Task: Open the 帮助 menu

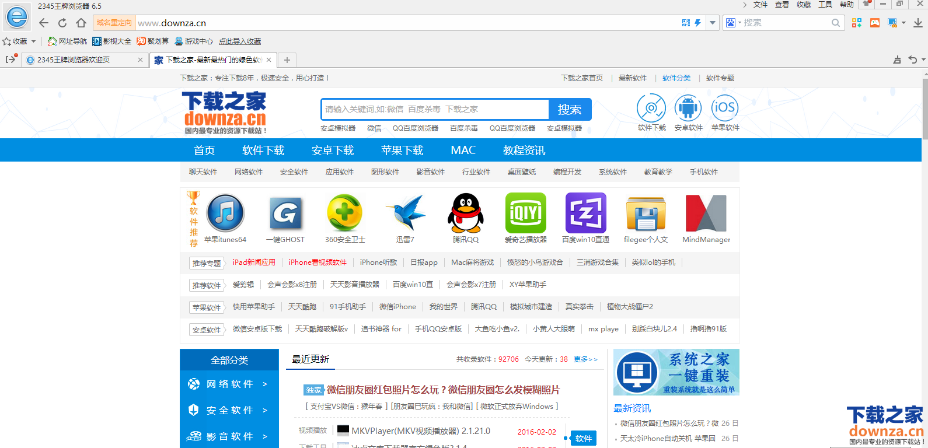Action: point(847,5)
